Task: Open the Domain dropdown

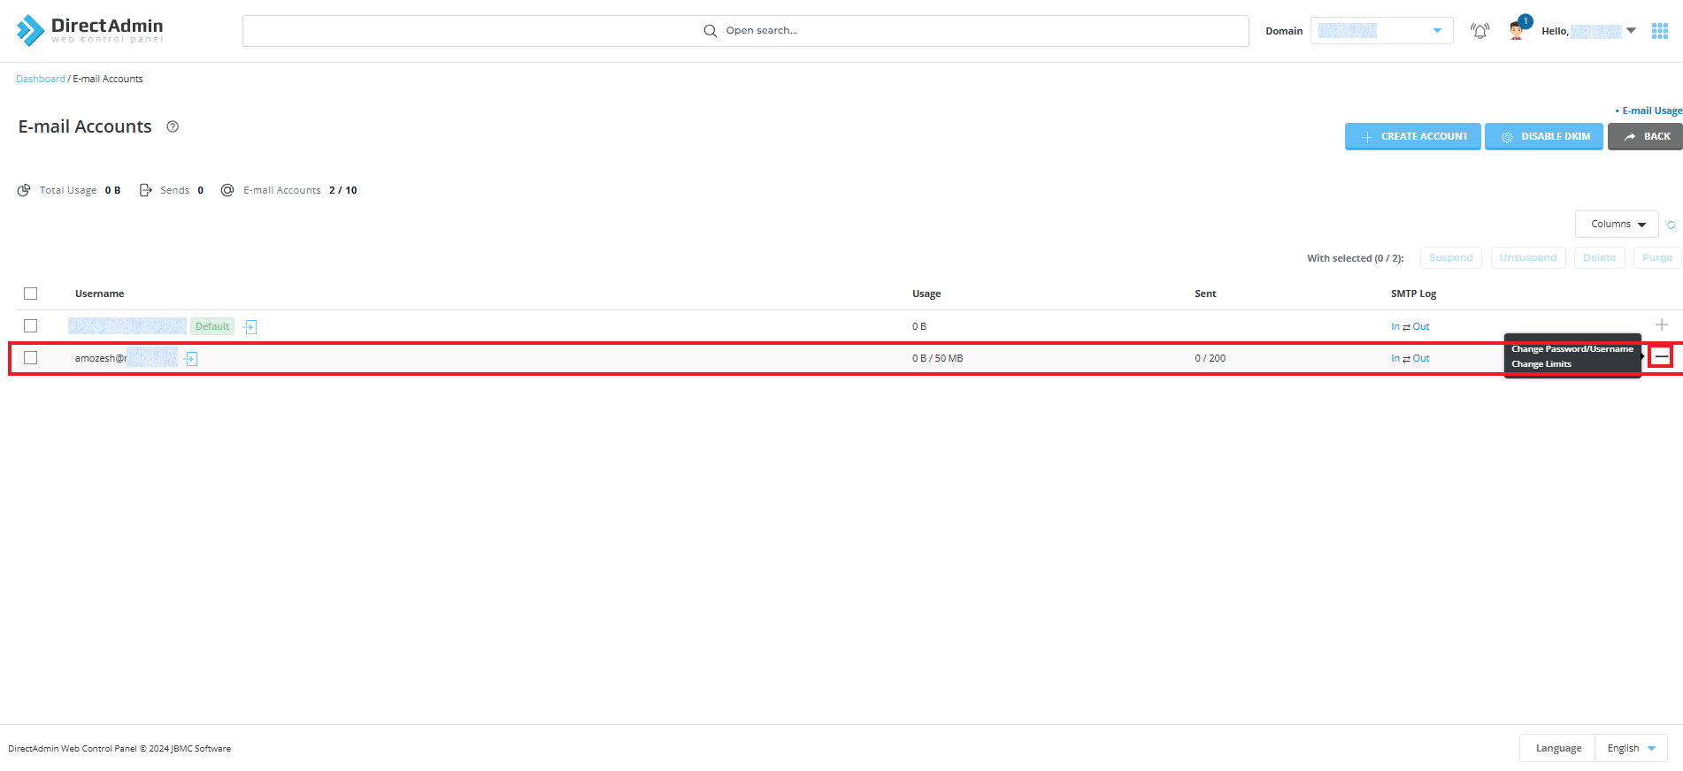Action: 1380,31
